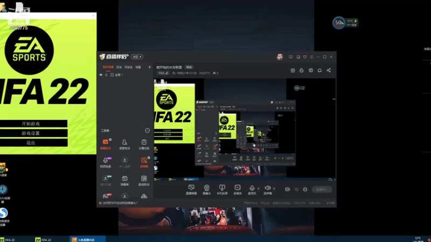Add a 多媒体 media source
Image resolution: width=431 pixels, height=242 pixels.
[x=238, y=190]
